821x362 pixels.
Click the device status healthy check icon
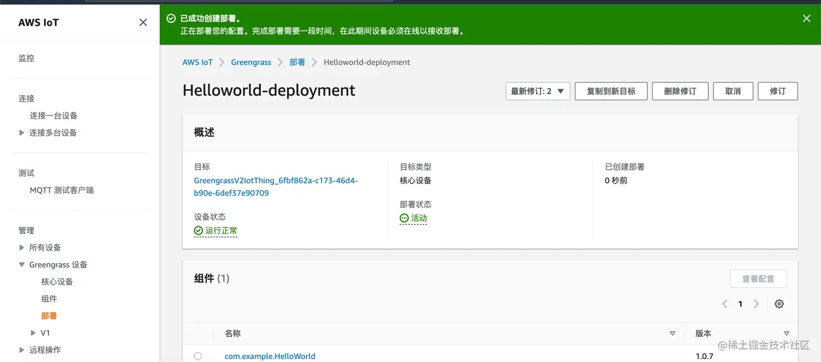(x=199, y=231)
